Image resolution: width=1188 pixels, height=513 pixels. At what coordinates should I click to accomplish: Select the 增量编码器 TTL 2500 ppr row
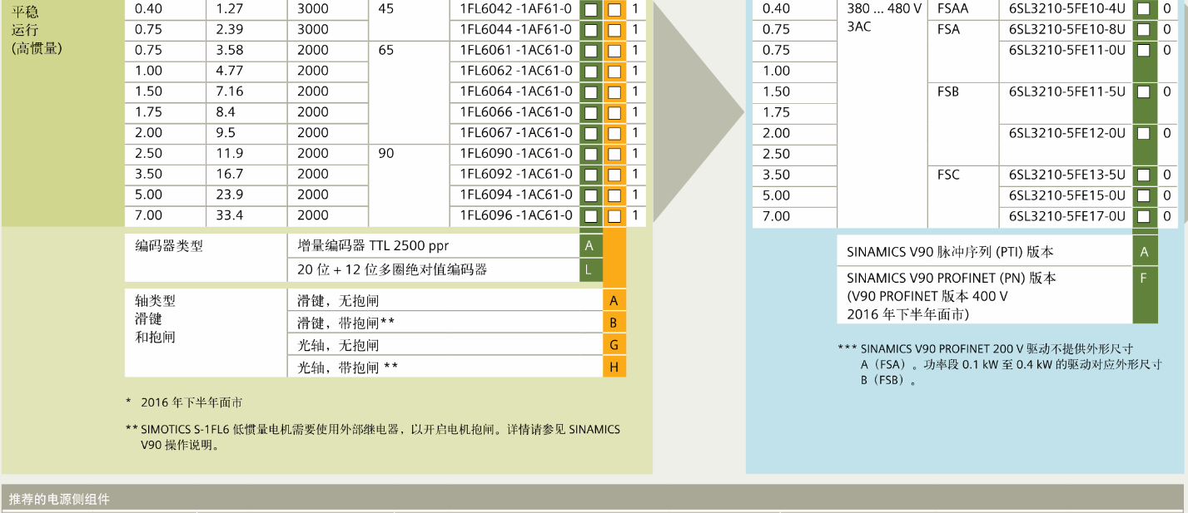(433, 246)
